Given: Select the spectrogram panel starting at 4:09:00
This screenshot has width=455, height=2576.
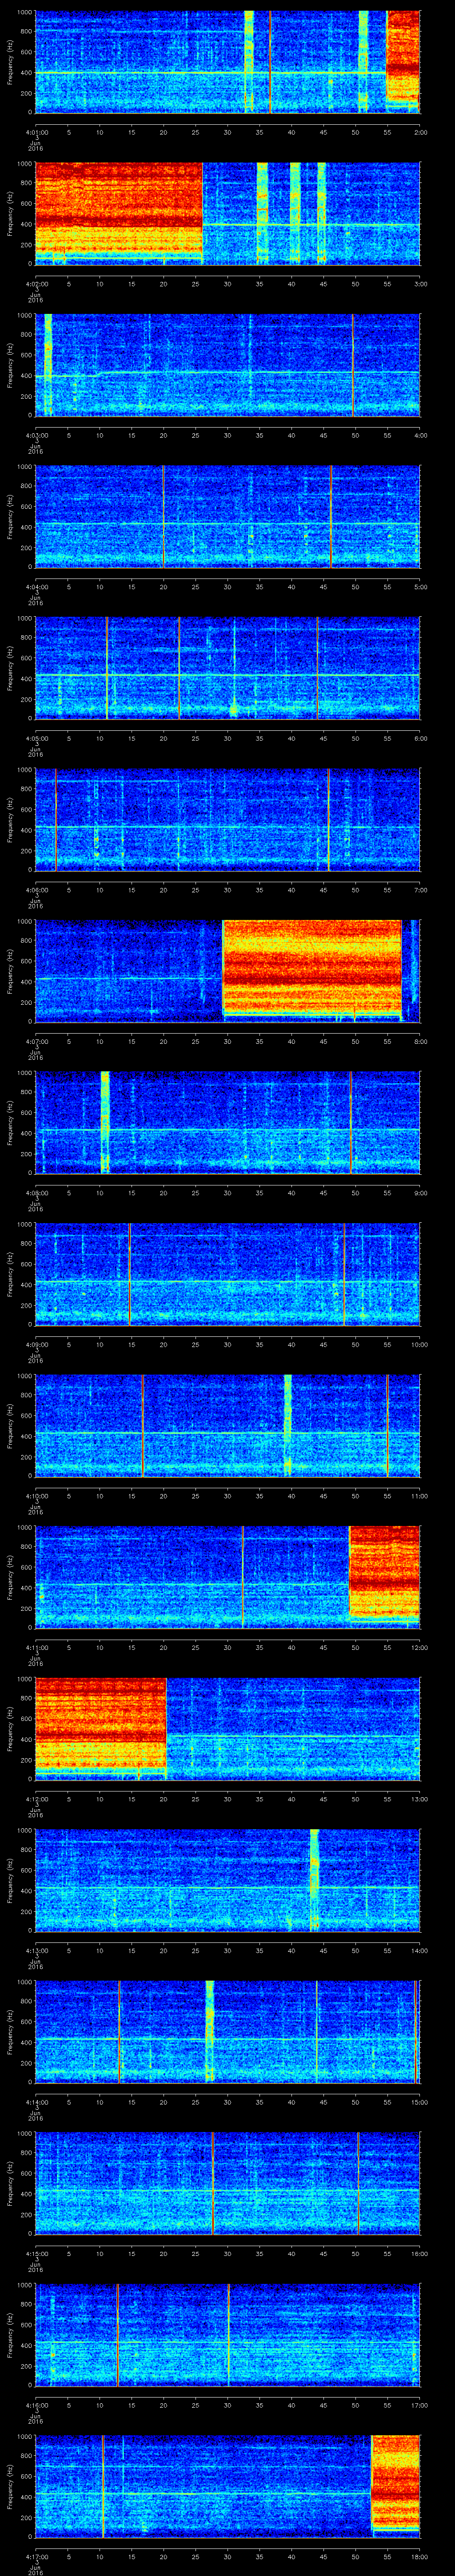Looking at the screenshot, I should (227, 1273).
